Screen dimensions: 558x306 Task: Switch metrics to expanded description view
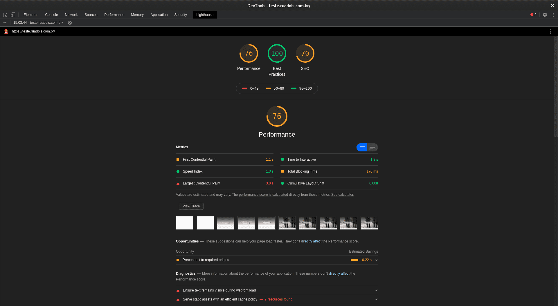(372, 147)
